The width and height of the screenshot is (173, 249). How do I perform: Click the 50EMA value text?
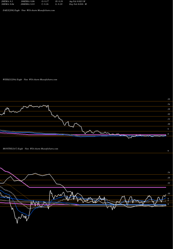pos(8,4)
